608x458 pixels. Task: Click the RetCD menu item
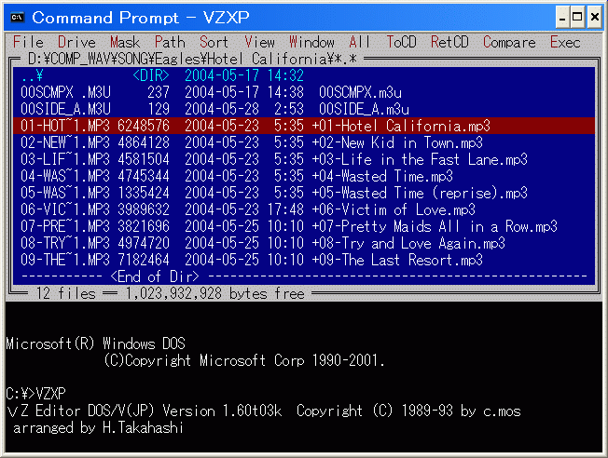point(450,42)
